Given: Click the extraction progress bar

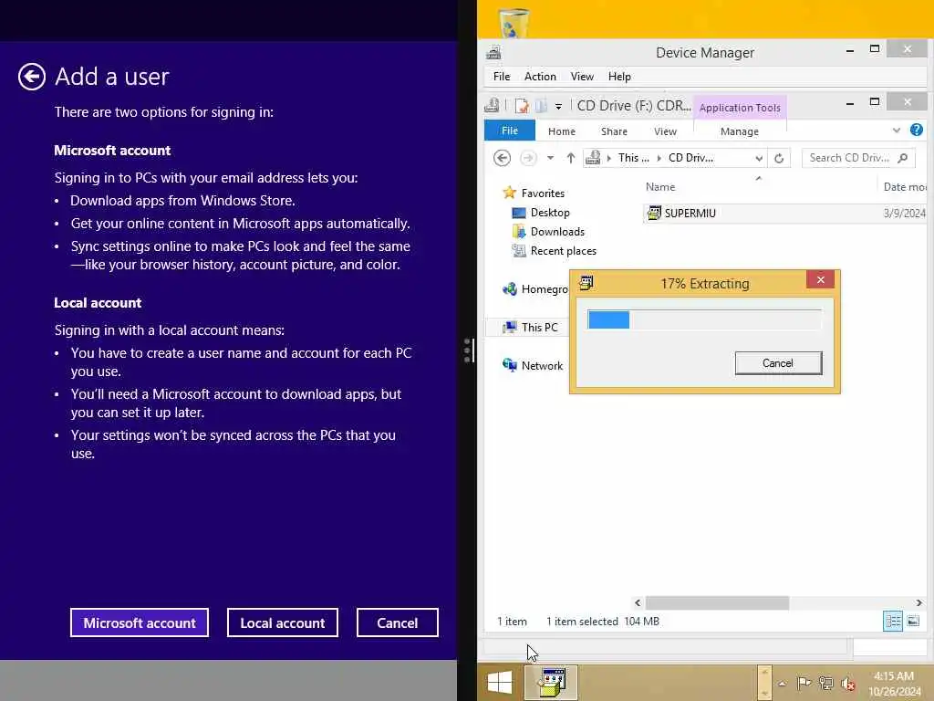Looking at the screenshot, I should (704, 319).
